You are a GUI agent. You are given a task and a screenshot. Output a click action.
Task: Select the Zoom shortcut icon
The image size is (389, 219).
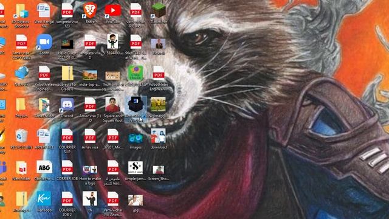click(44, 42)
